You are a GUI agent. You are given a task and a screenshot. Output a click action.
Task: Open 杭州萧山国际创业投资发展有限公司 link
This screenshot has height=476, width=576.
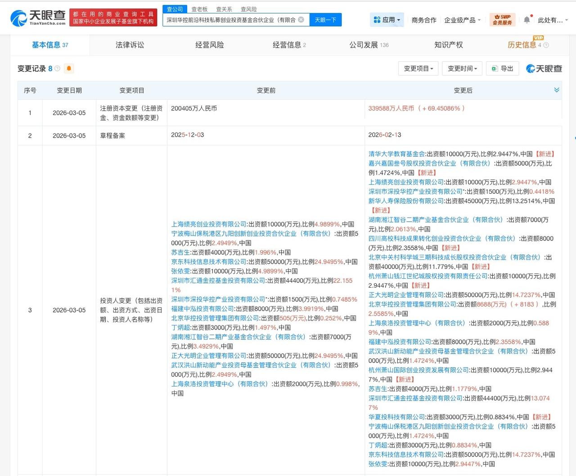click(x=419, y=370)
